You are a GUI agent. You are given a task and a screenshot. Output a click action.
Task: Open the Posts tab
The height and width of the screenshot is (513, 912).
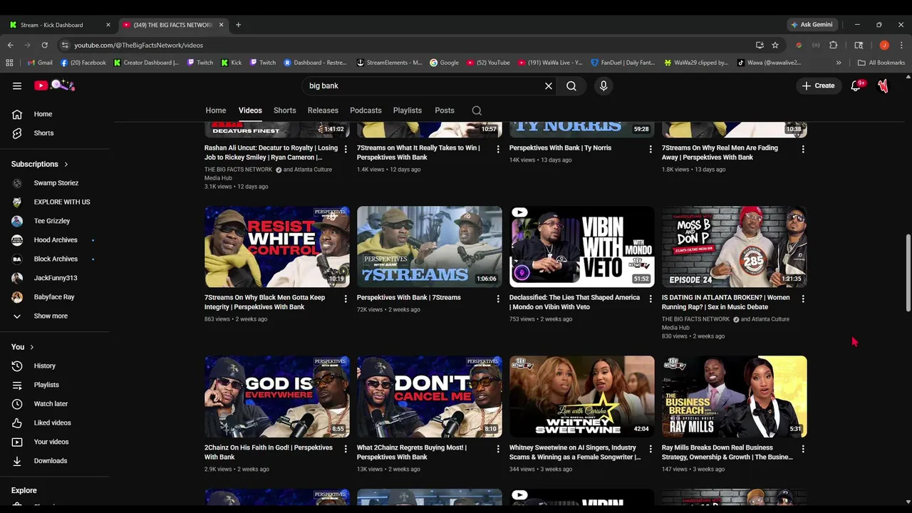pyautogui.click(x=445, y=110)
